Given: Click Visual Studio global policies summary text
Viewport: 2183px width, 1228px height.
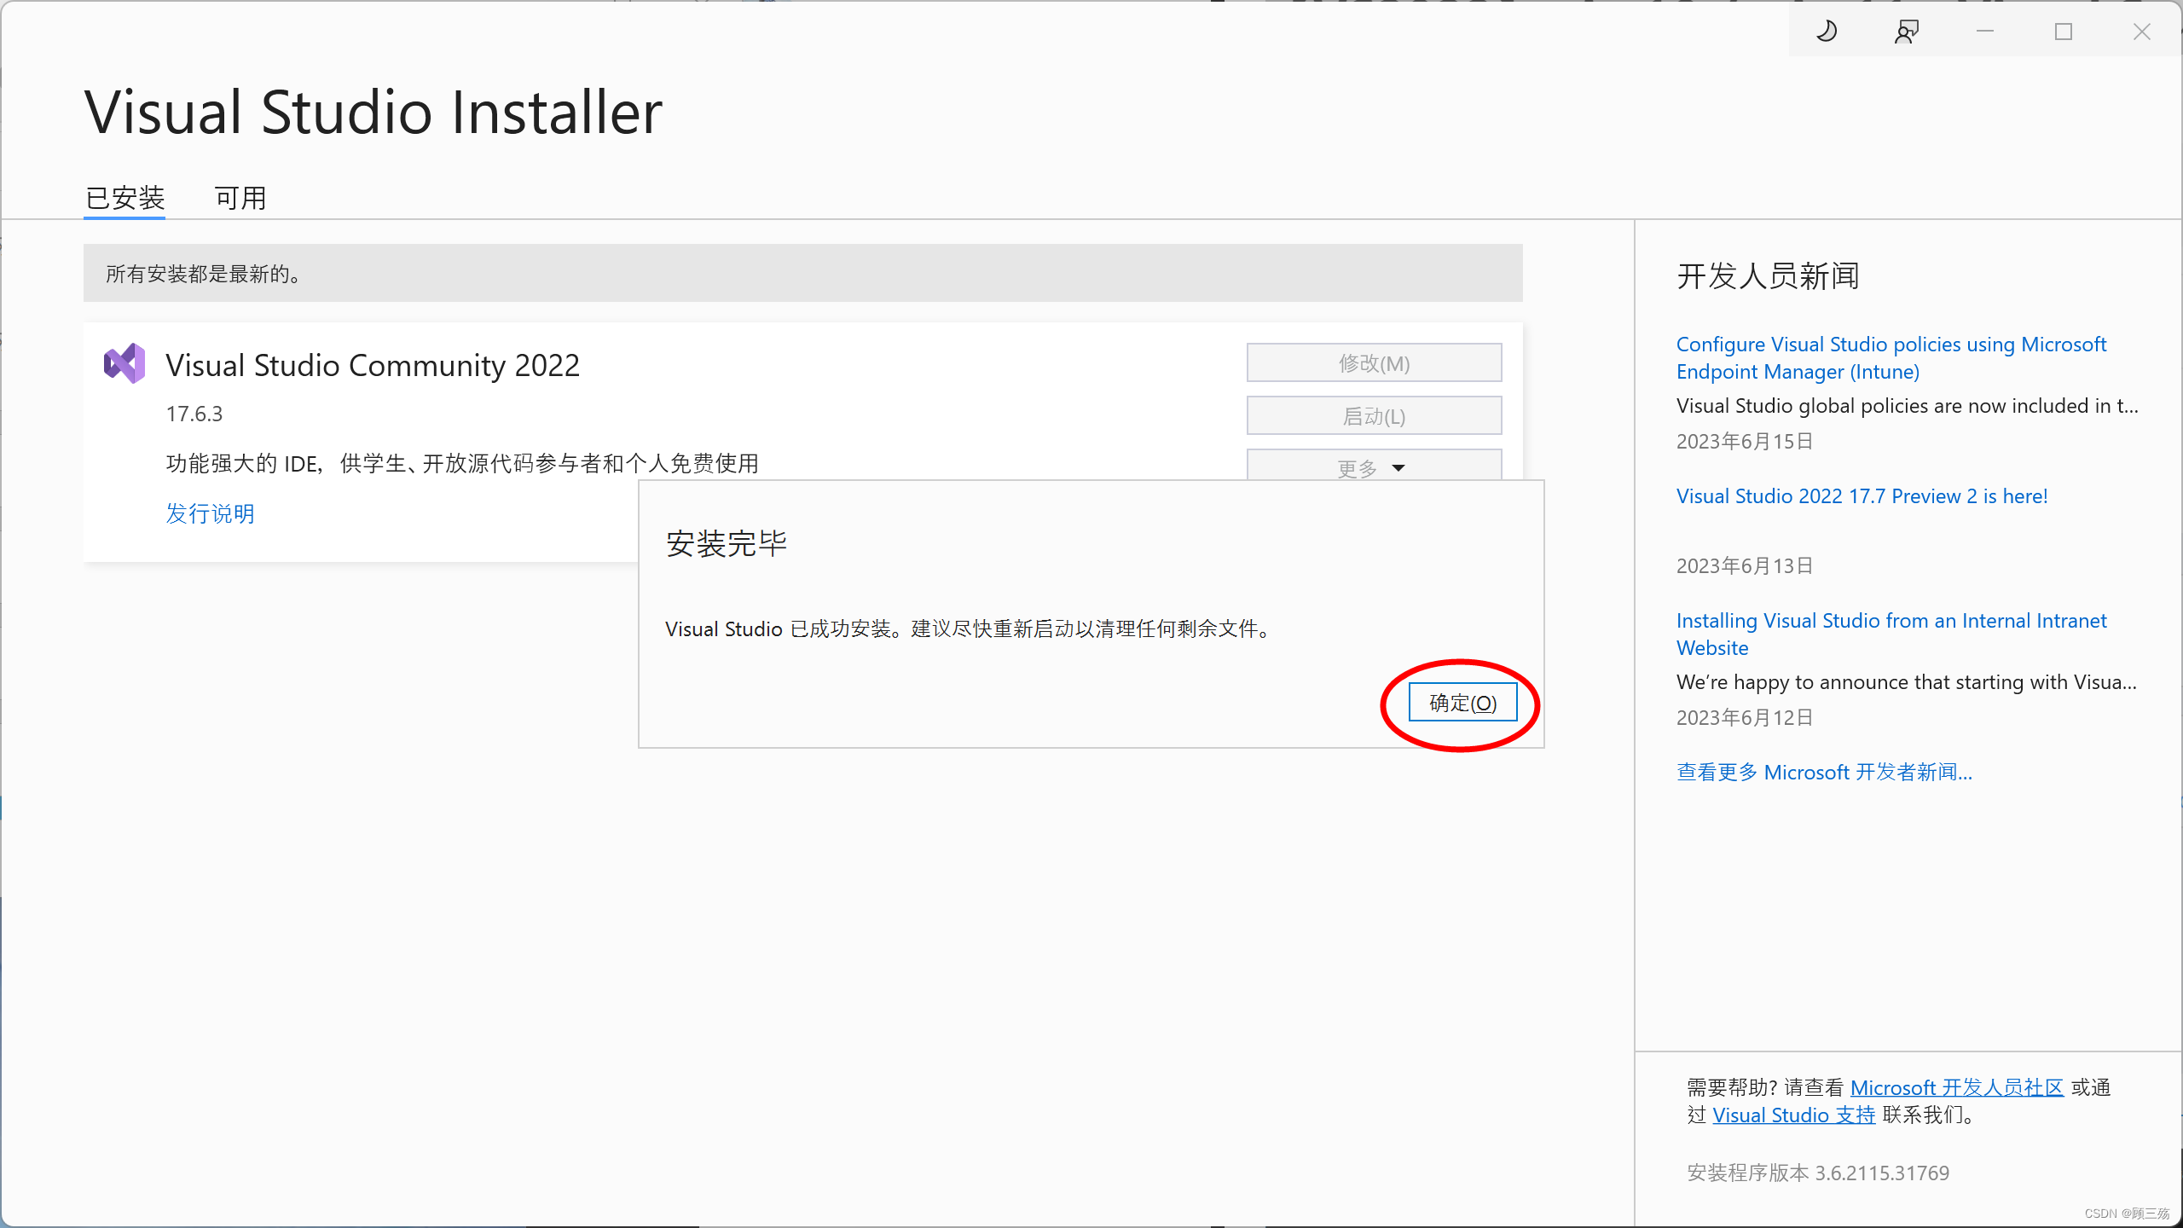Looking at the screenshot, I should pos(1908,406).
